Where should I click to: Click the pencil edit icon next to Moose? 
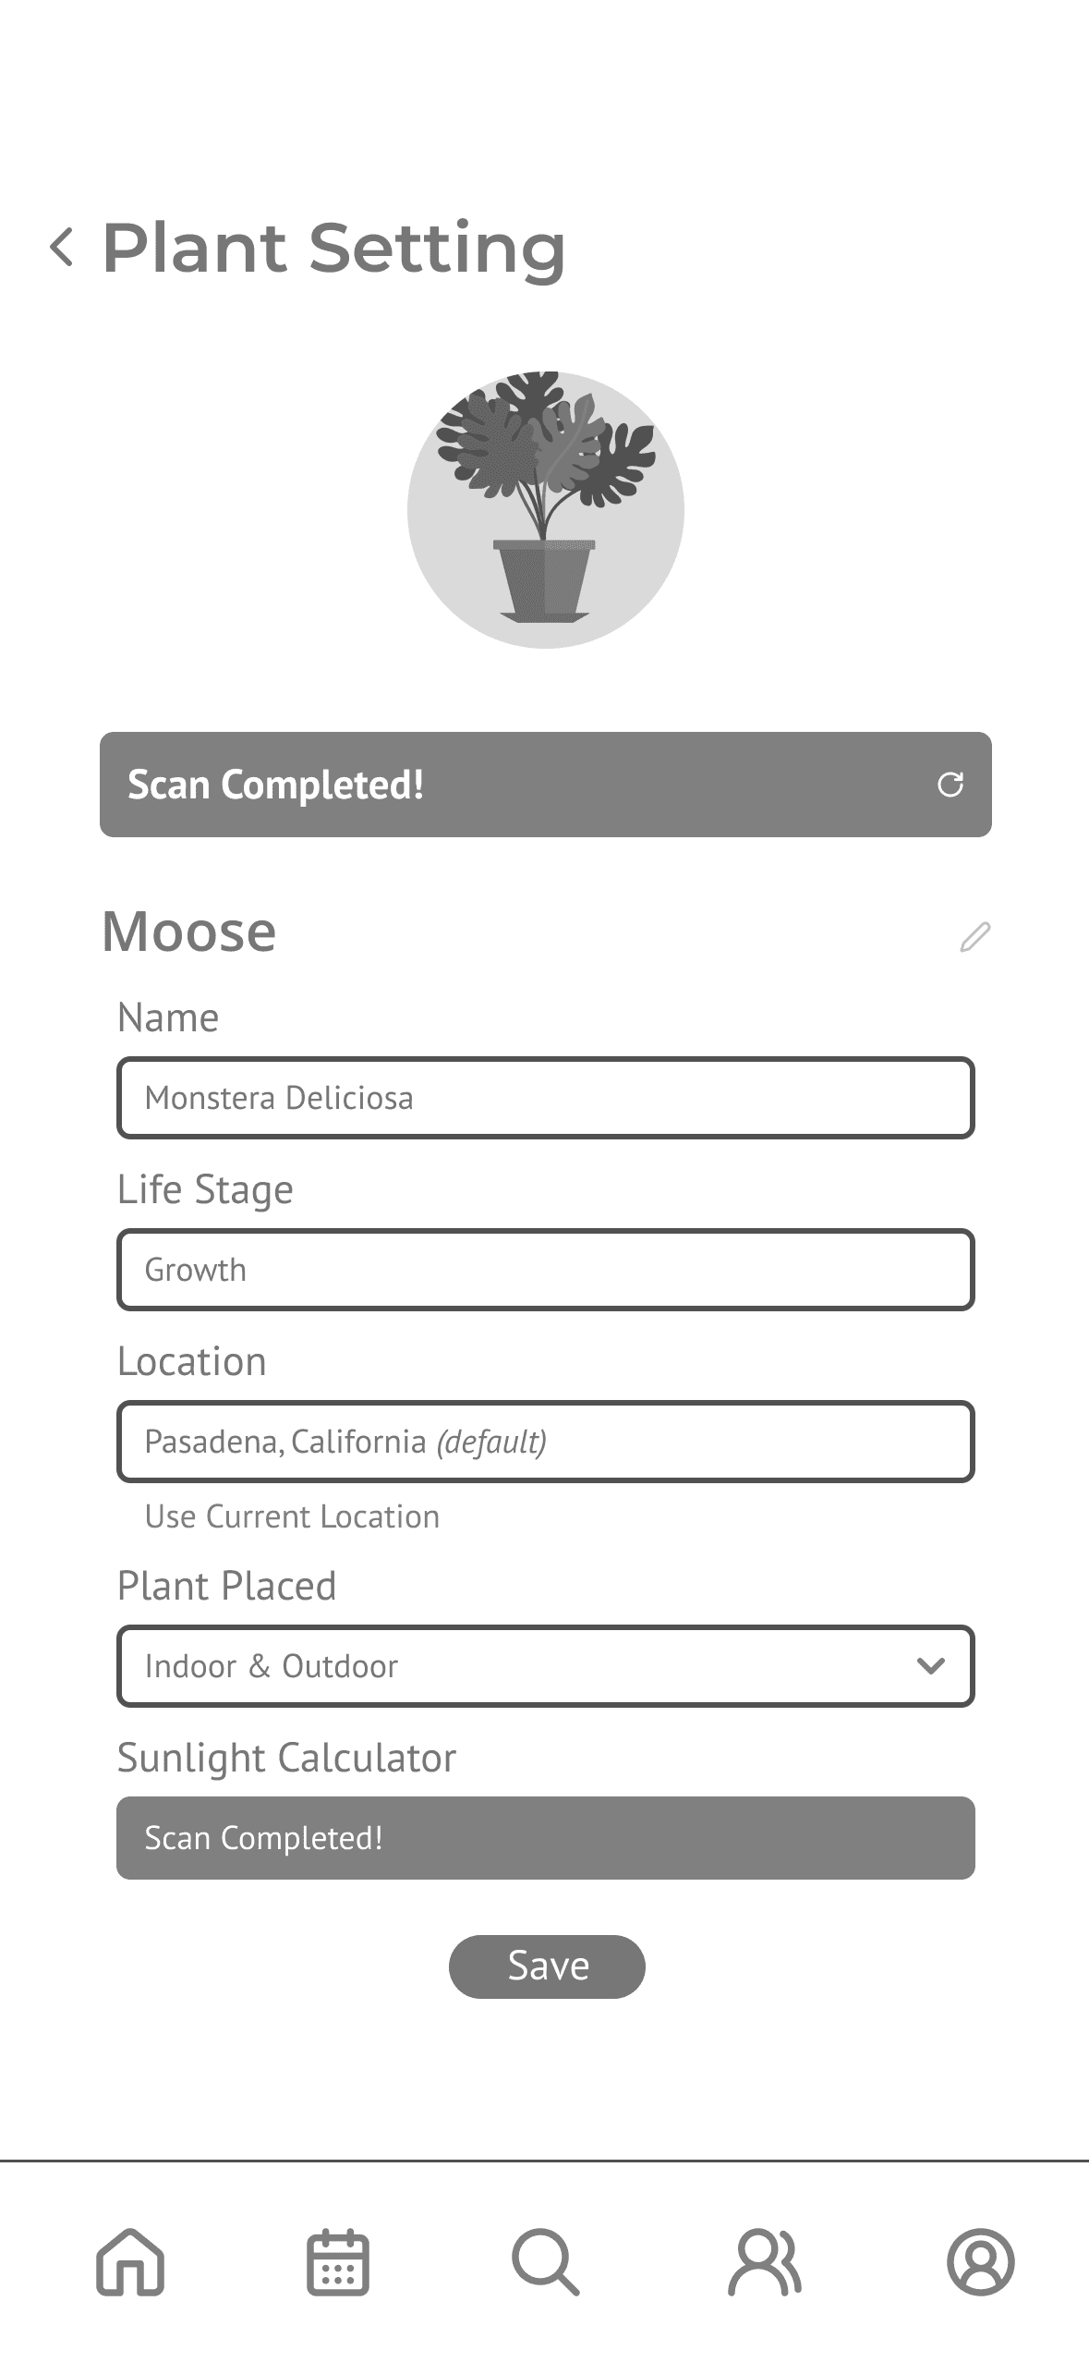[x=974, y=936]
